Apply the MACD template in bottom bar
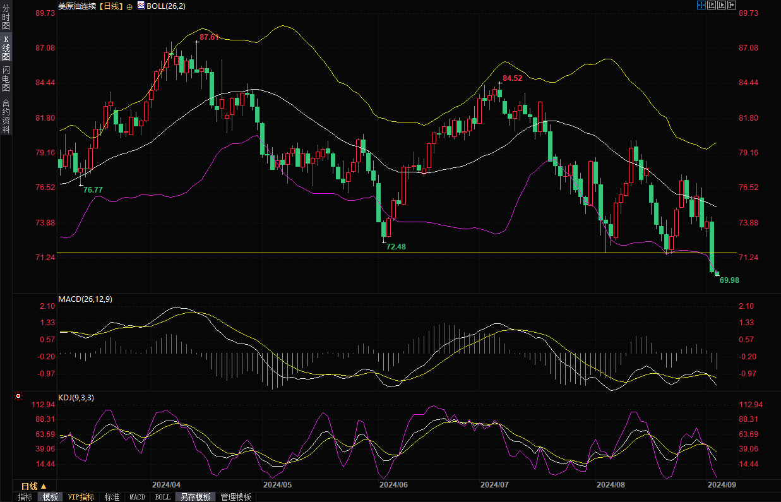Viewport: 781px width, 502px height. pyautogui.click(x=137, y=497)
